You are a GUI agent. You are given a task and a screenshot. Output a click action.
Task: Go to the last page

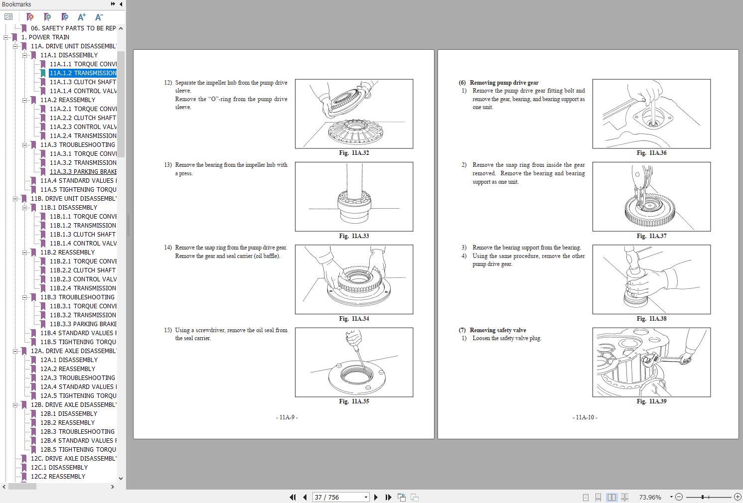(389, 497)
